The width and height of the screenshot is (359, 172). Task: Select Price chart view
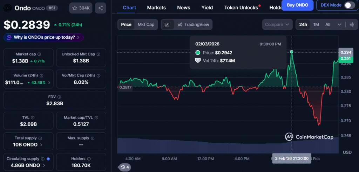[126, 24]
